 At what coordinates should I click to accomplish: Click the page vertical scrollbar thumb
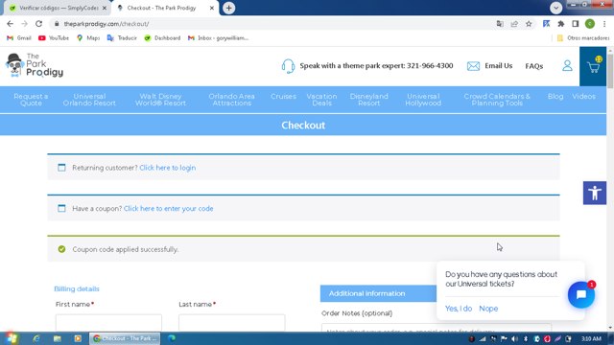[x=610, y=70]
